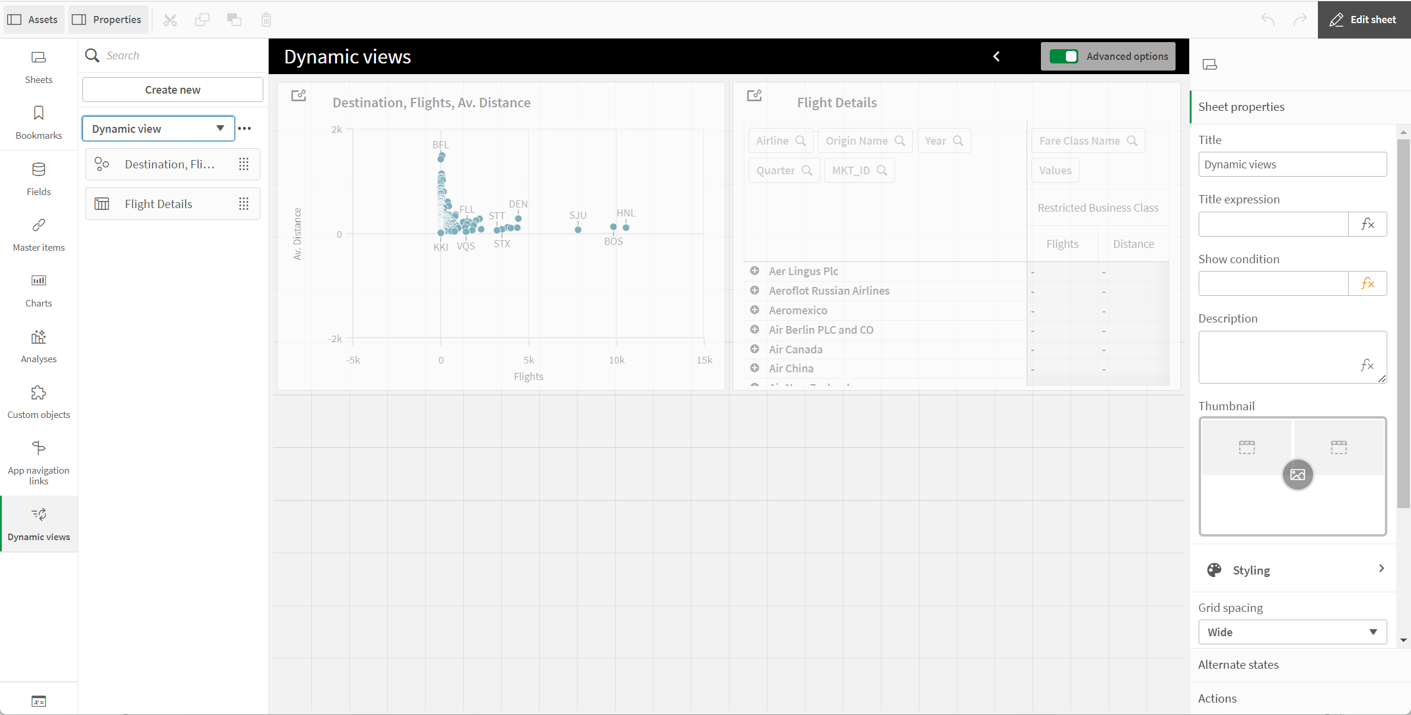
Task: Expand the Dynamic view dropdown menu
Action: [220, 127]
